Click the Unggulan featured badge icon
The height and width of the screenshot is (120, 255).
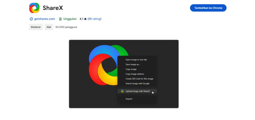(x=60, y=19)
